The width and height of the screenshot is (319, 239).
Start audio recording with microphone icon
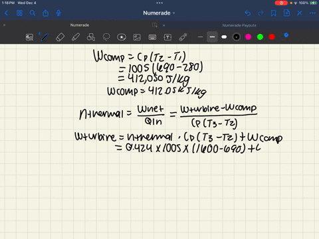58,13
